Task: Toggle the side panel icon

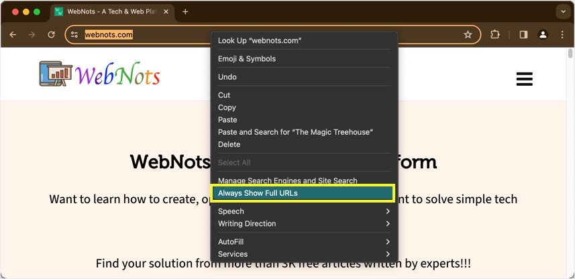Action: pos(523,35)
